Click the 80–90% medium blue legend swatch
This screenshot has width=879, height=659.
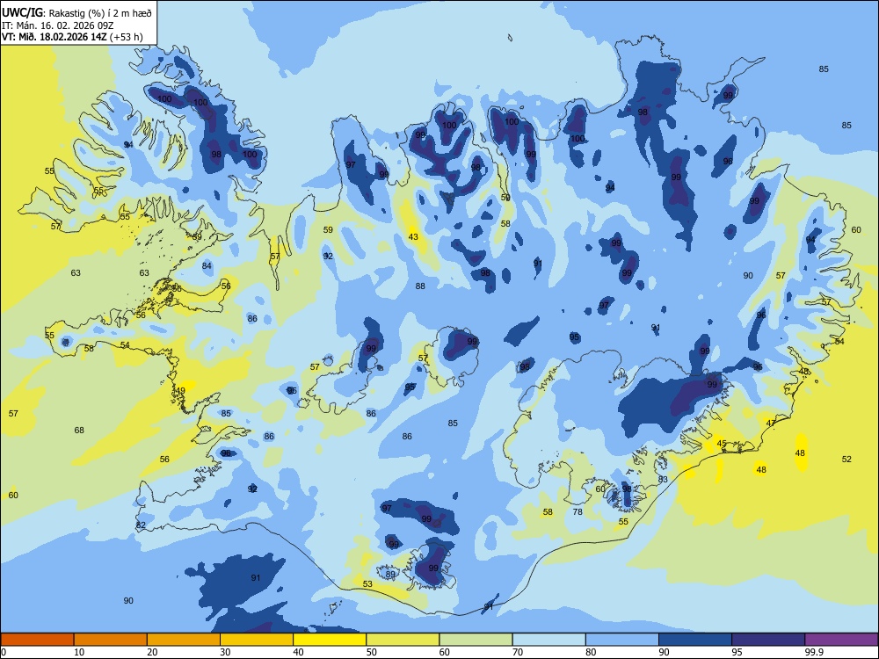(x=622, y=640)
